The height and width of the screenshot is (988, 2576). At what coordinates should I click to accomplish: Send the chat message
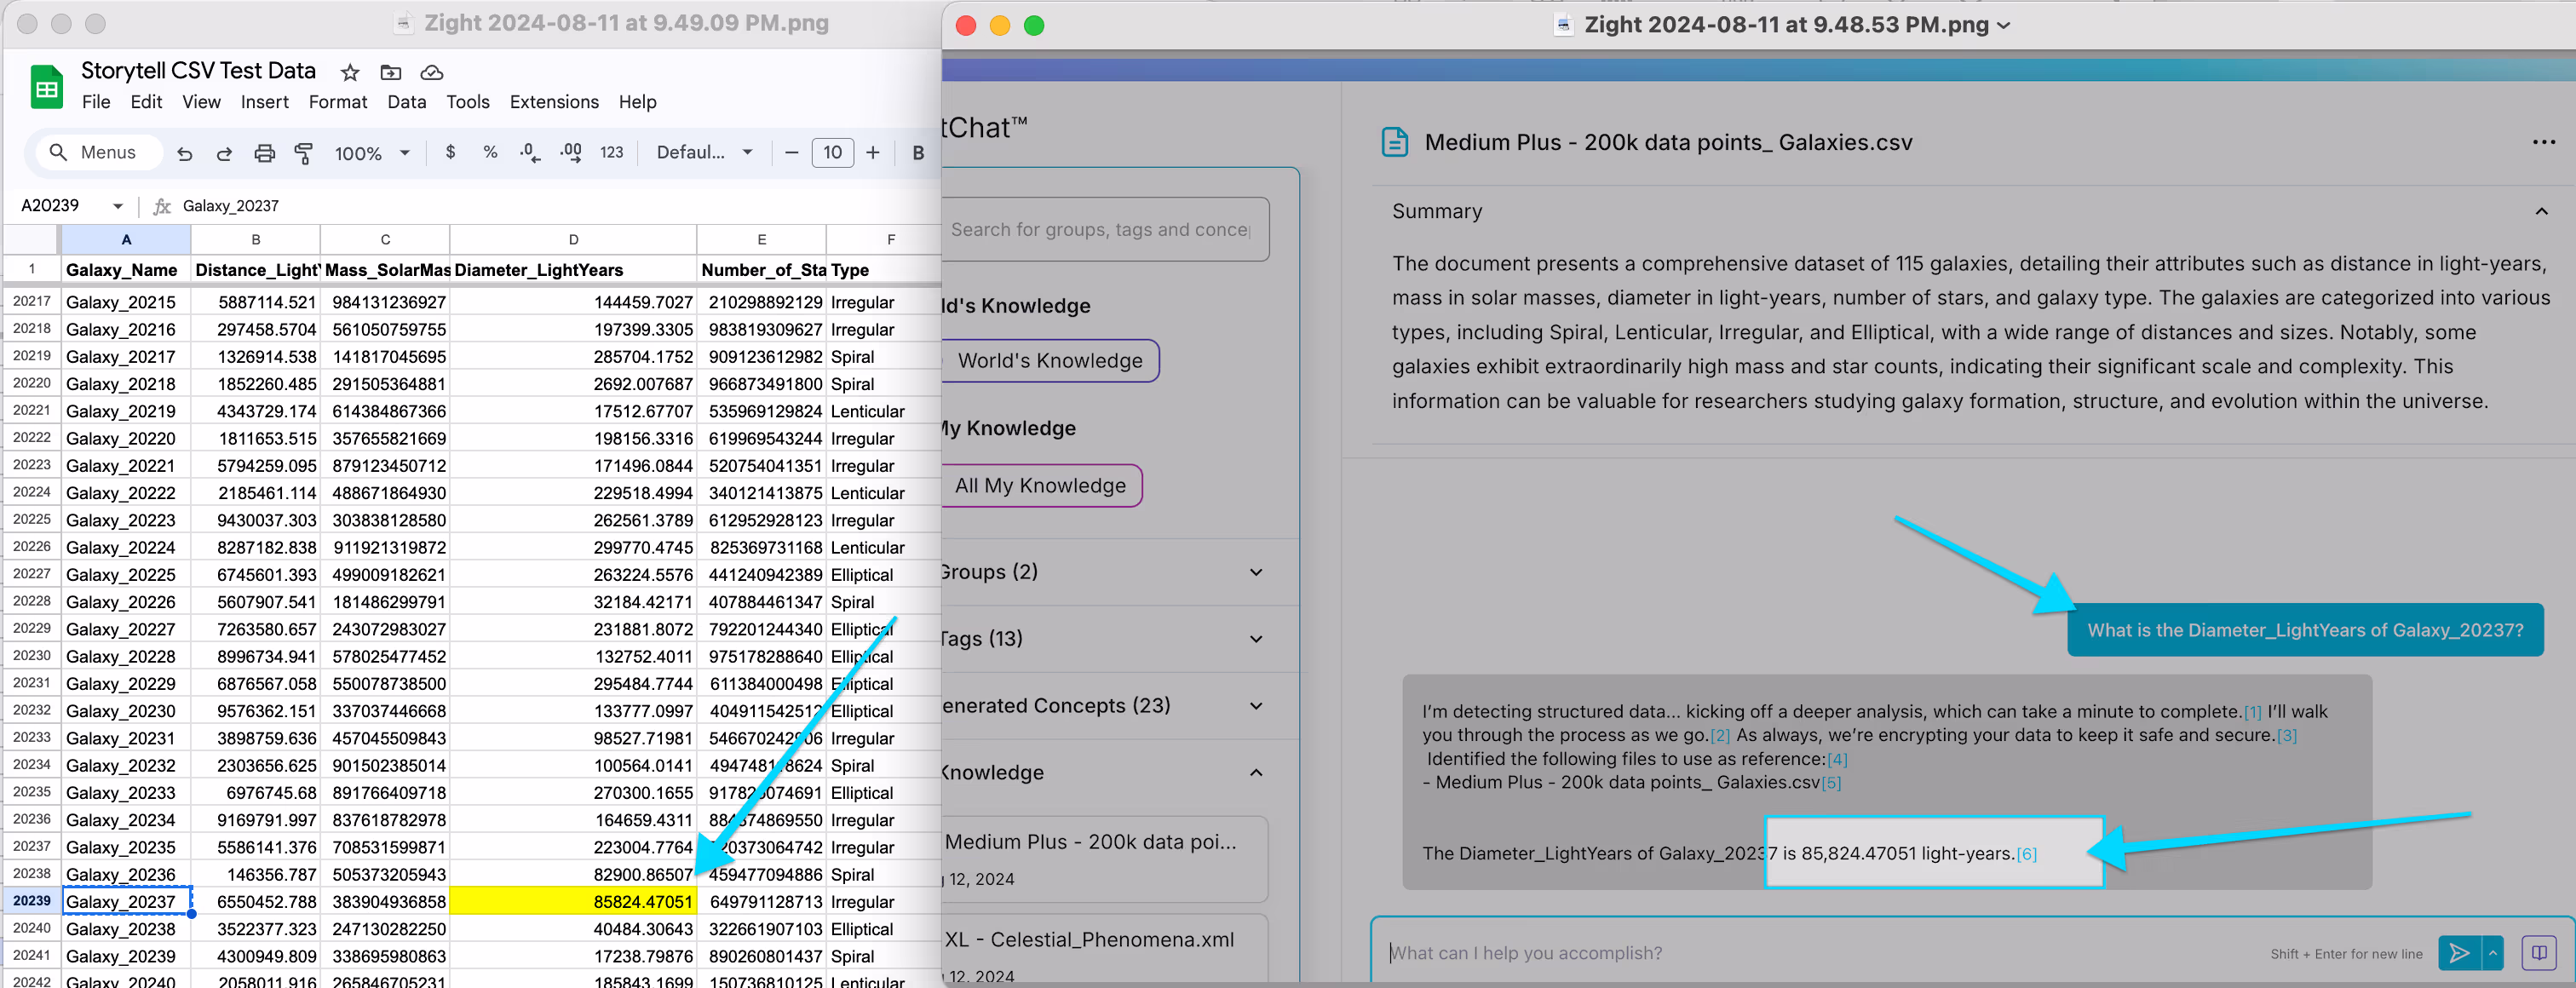(2459, 953)
